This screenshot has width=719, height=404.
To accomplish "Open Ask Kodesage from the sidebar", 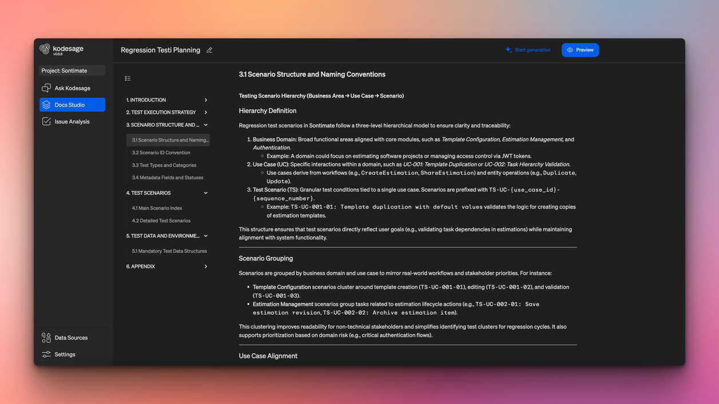I will click(73, 88).
